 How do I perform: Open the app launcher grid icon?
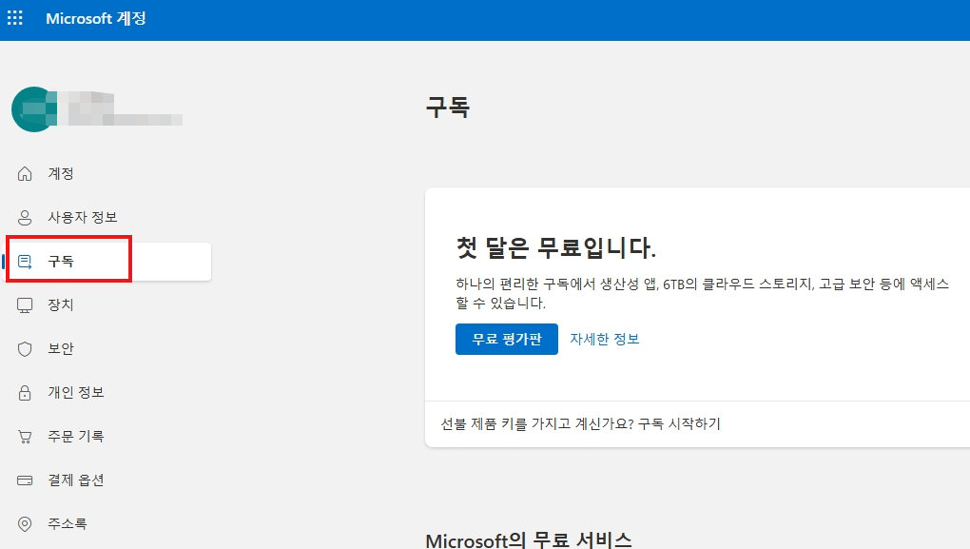[15, 18]
